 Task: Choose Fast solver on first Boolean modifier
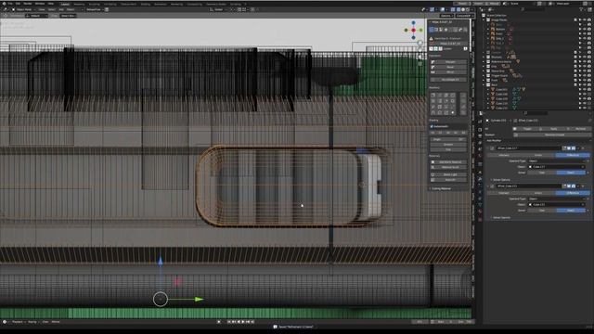pos(542,173)
